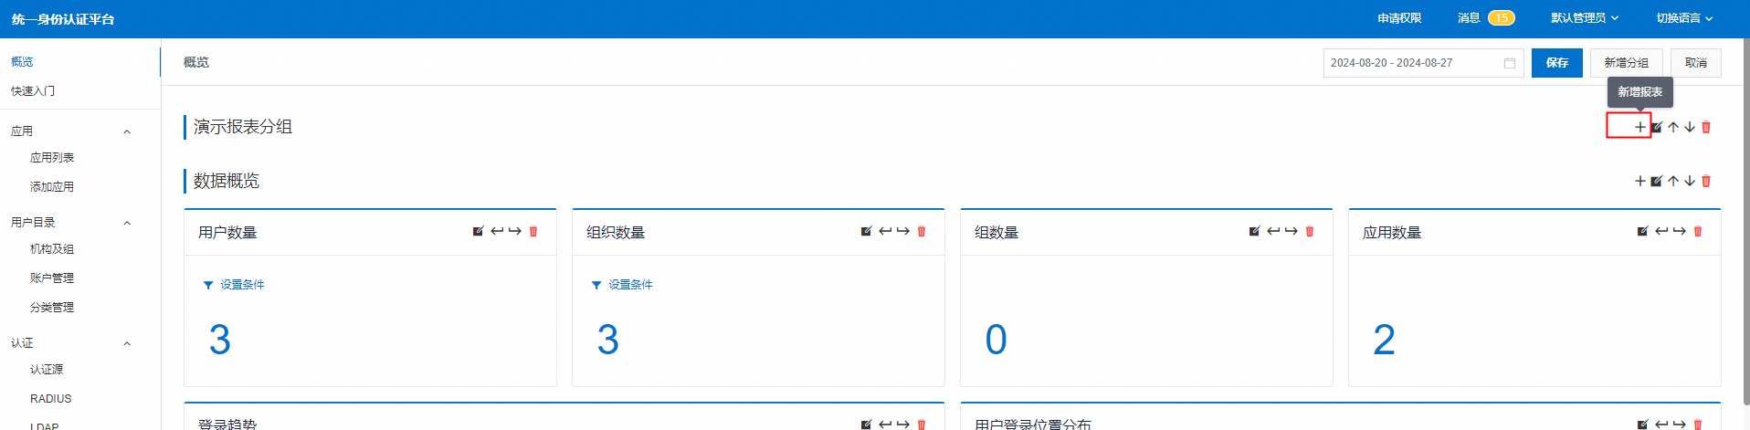The image size is (1750, 430).
Task: Edit the 数据概览 group title
Action: click(1656, 181)
